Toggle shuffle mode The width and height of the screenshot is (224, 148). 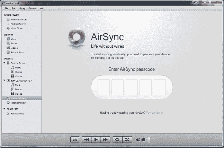click(x=127, y=139)
